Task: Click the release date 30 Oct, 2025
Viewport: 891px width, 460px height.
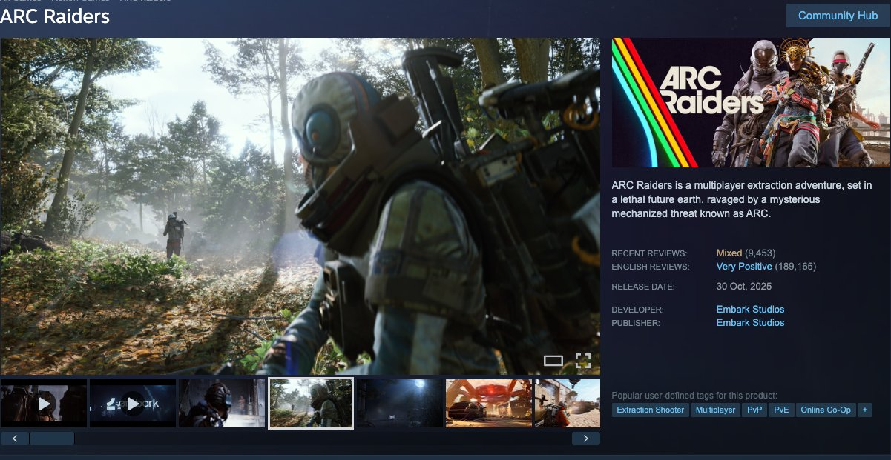Action: [744, 287]
